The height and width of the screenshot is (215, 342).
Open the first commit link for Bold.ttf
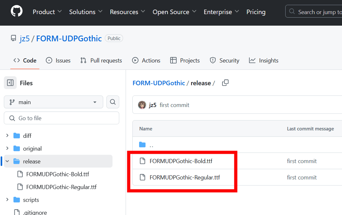click(302, 161)
